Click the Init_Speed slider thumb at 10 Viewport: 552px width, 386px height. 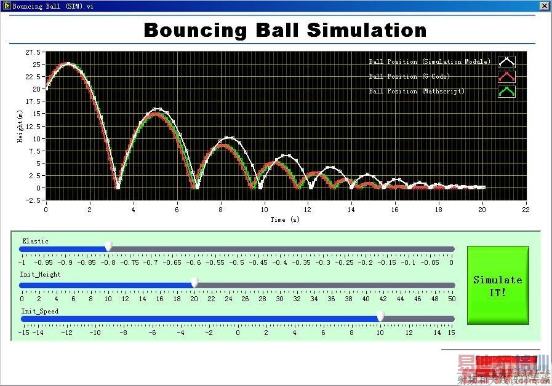pyautogui.click(x=380, y=316)
